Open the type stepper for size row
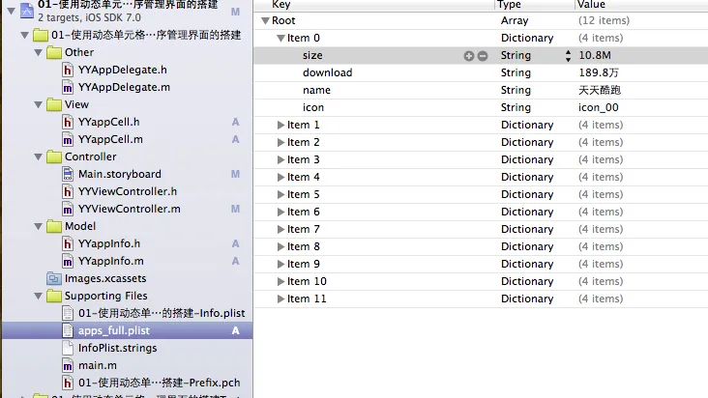Viewport: 708px width, 398px height. click(x=568, y=55)
